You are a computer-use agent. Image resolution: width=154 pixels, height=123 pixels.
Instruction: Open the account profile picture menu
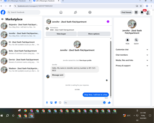click(x=148, y=12)
